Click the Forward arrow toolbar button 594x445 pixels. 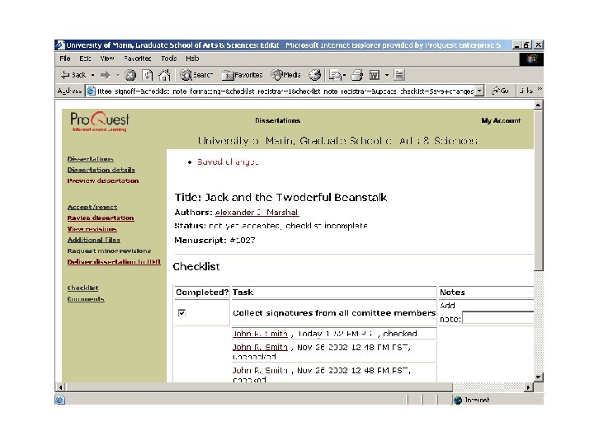pyautogui.click(x=106, y=75)
